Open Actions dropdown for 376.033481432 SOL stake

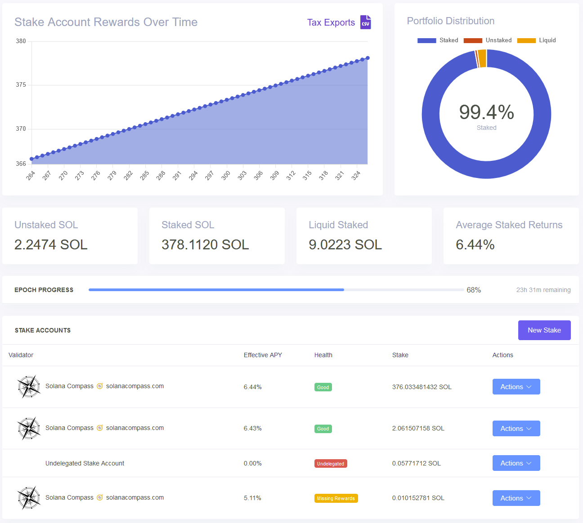tap(516, 387)
